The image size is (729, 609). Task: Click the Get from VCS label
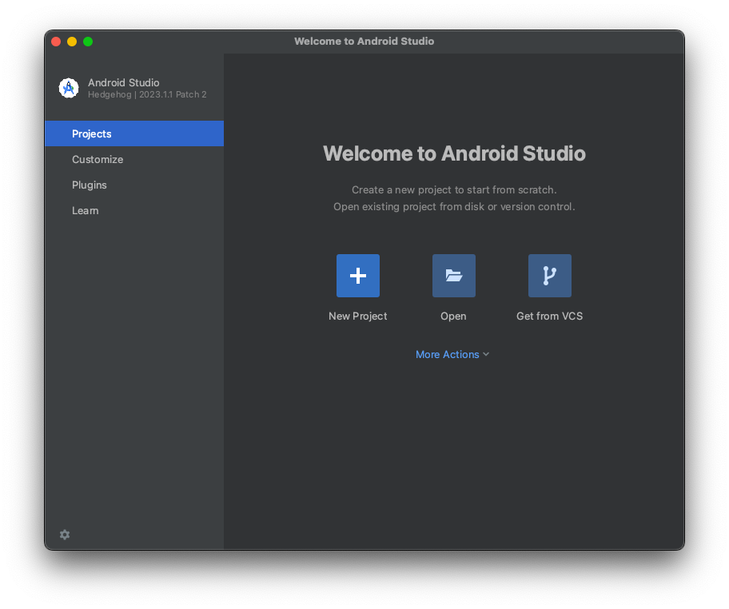[549, 316]
